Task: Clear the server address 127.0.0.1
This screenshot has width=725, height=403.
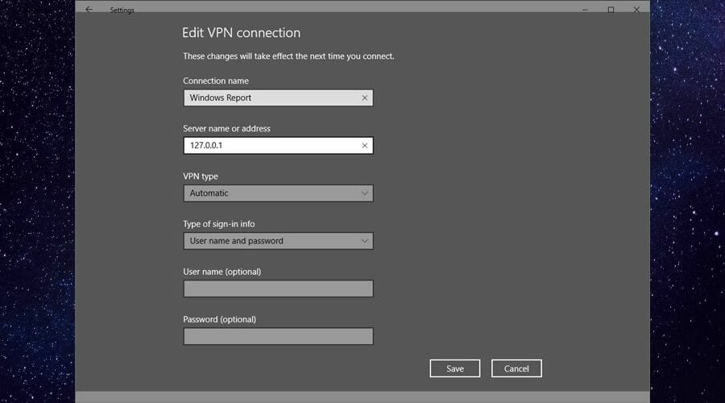Action: [x=364, y=145]
